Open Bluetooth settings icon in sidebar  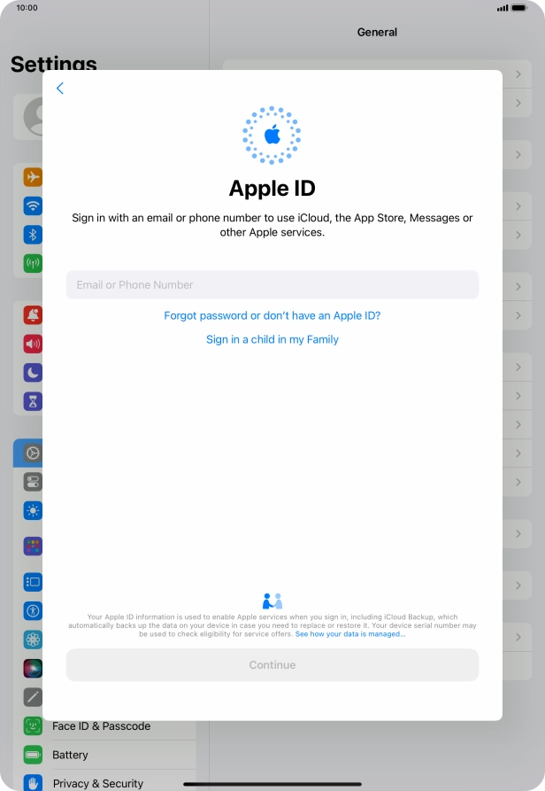33,235
